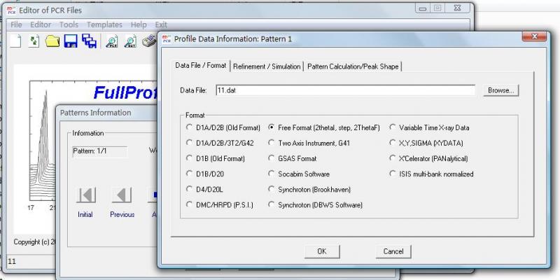Click Editor of PCR Files title bar icon

[x=11, y=10]
